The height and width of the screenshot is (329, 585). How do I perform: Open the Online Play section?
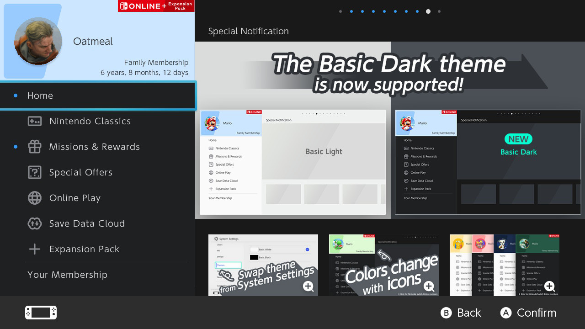tap(98, 198)
